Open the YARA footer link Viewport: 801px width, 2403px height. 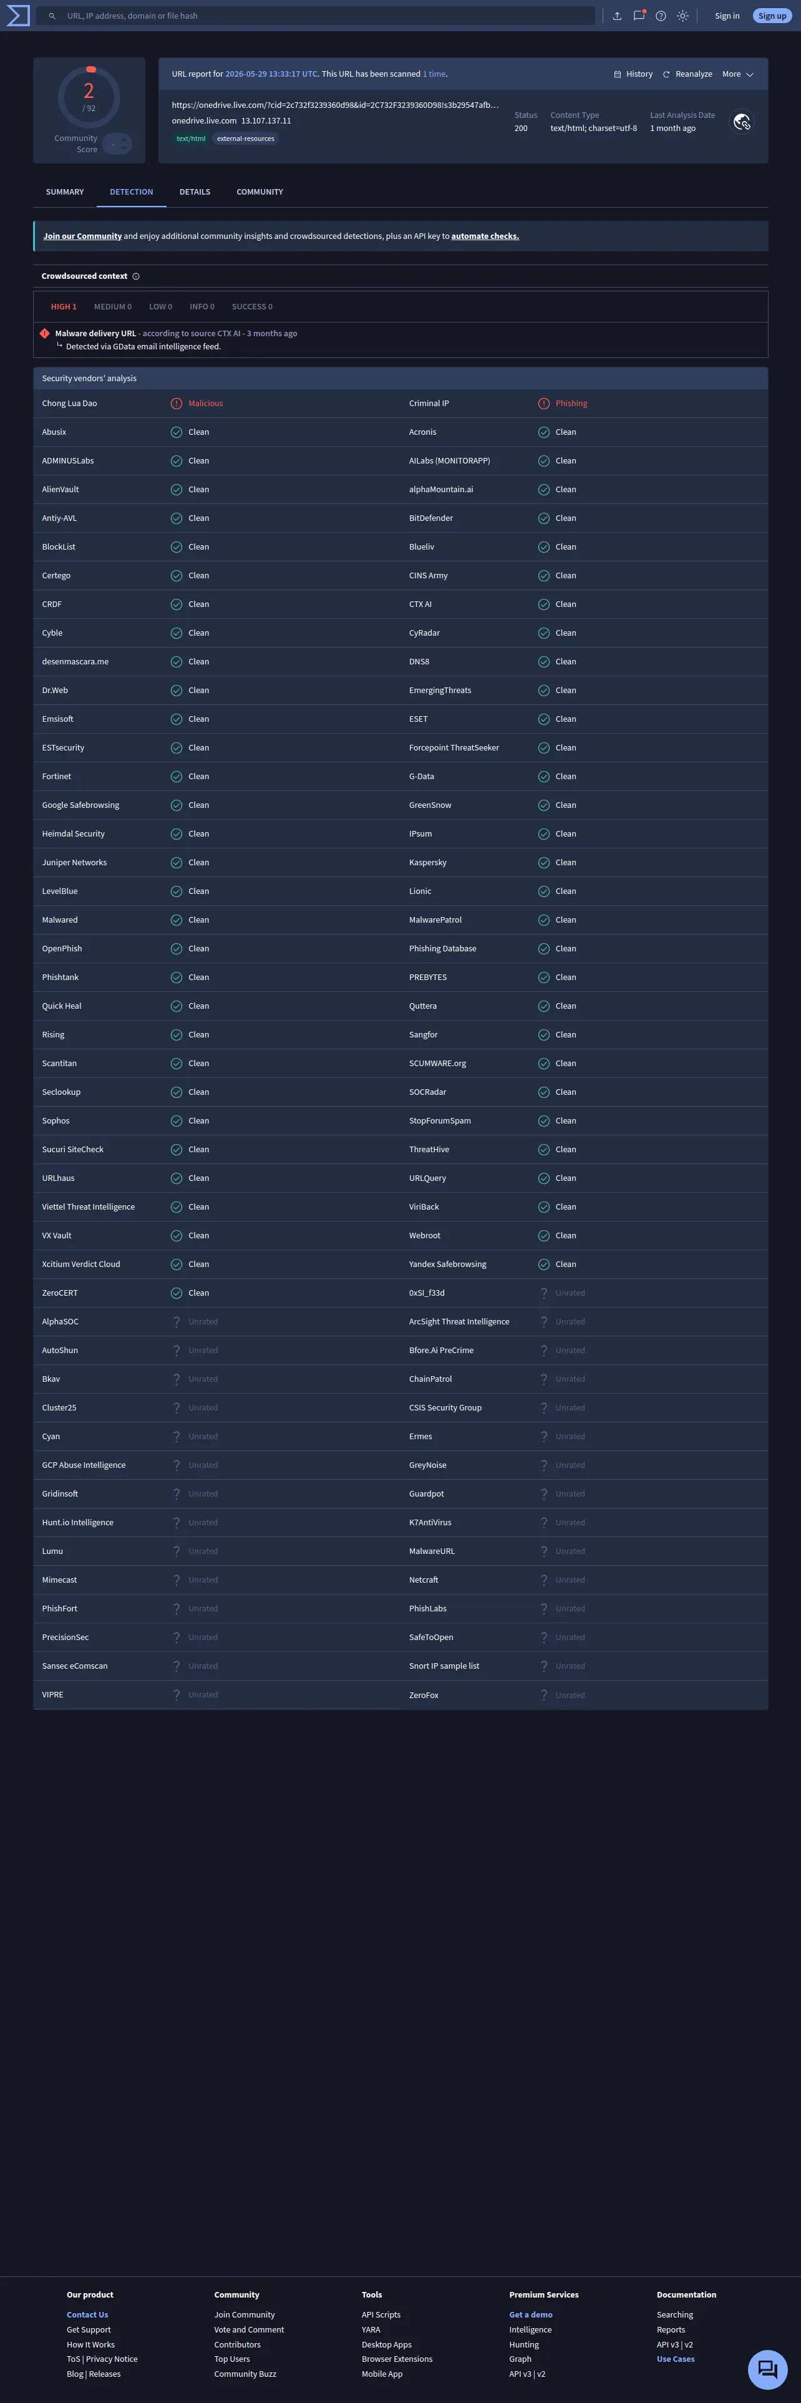point(371,2329)
